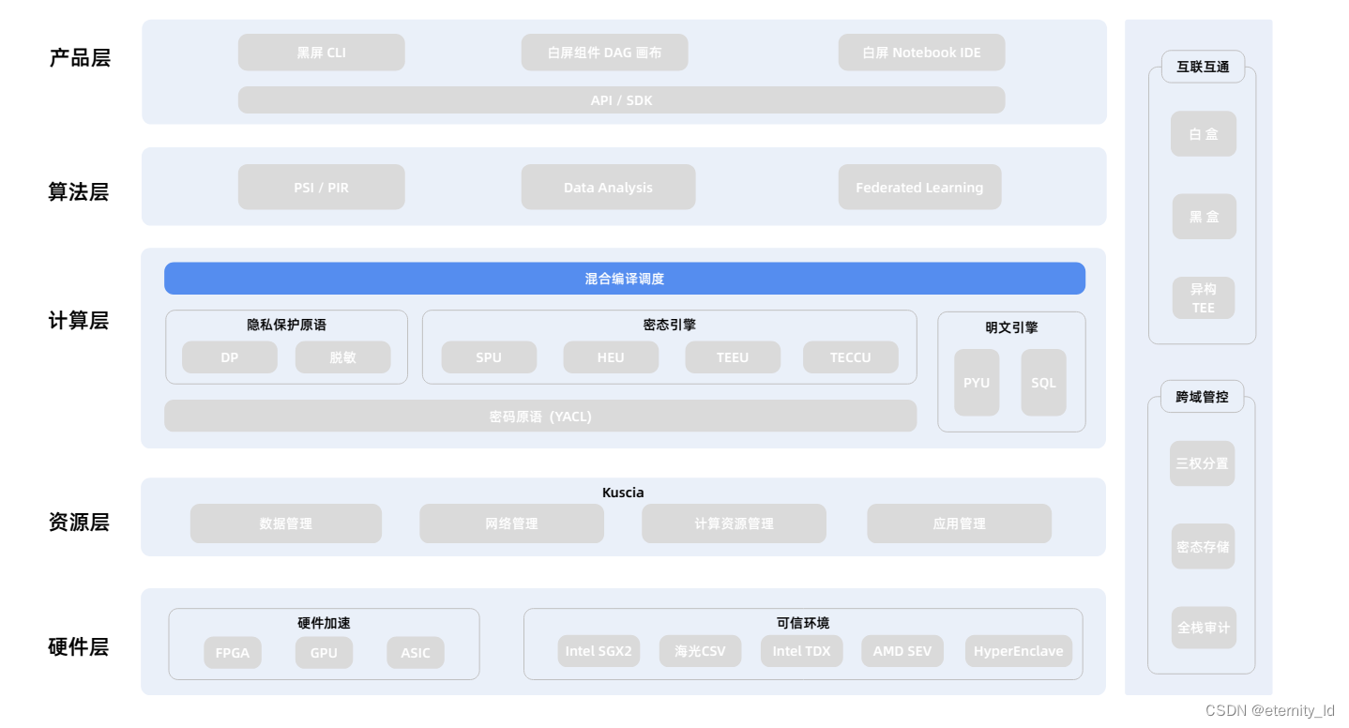Image resolution: width=1349 pixels, height=728 pixels.
Task: Choose the Federated Learning box
Action: pos(919,188)
